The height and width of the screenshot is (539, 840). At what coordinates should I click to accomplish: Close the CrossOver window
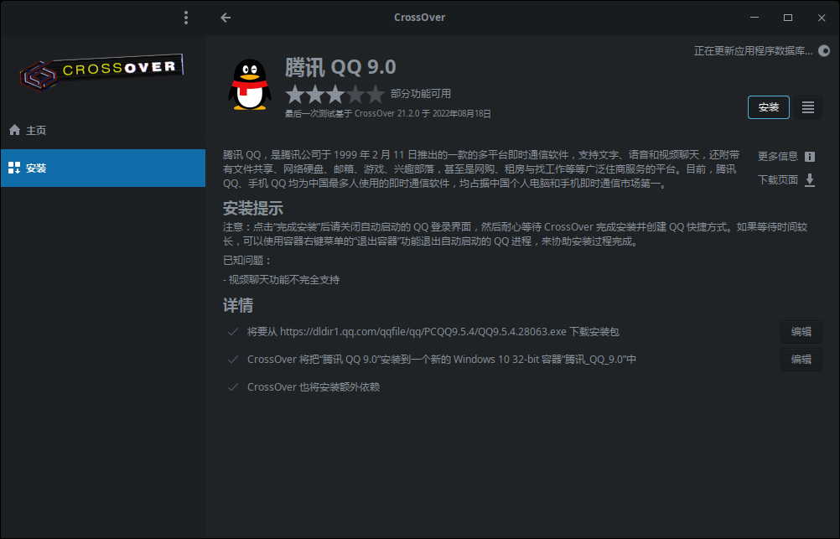(821, 18)
